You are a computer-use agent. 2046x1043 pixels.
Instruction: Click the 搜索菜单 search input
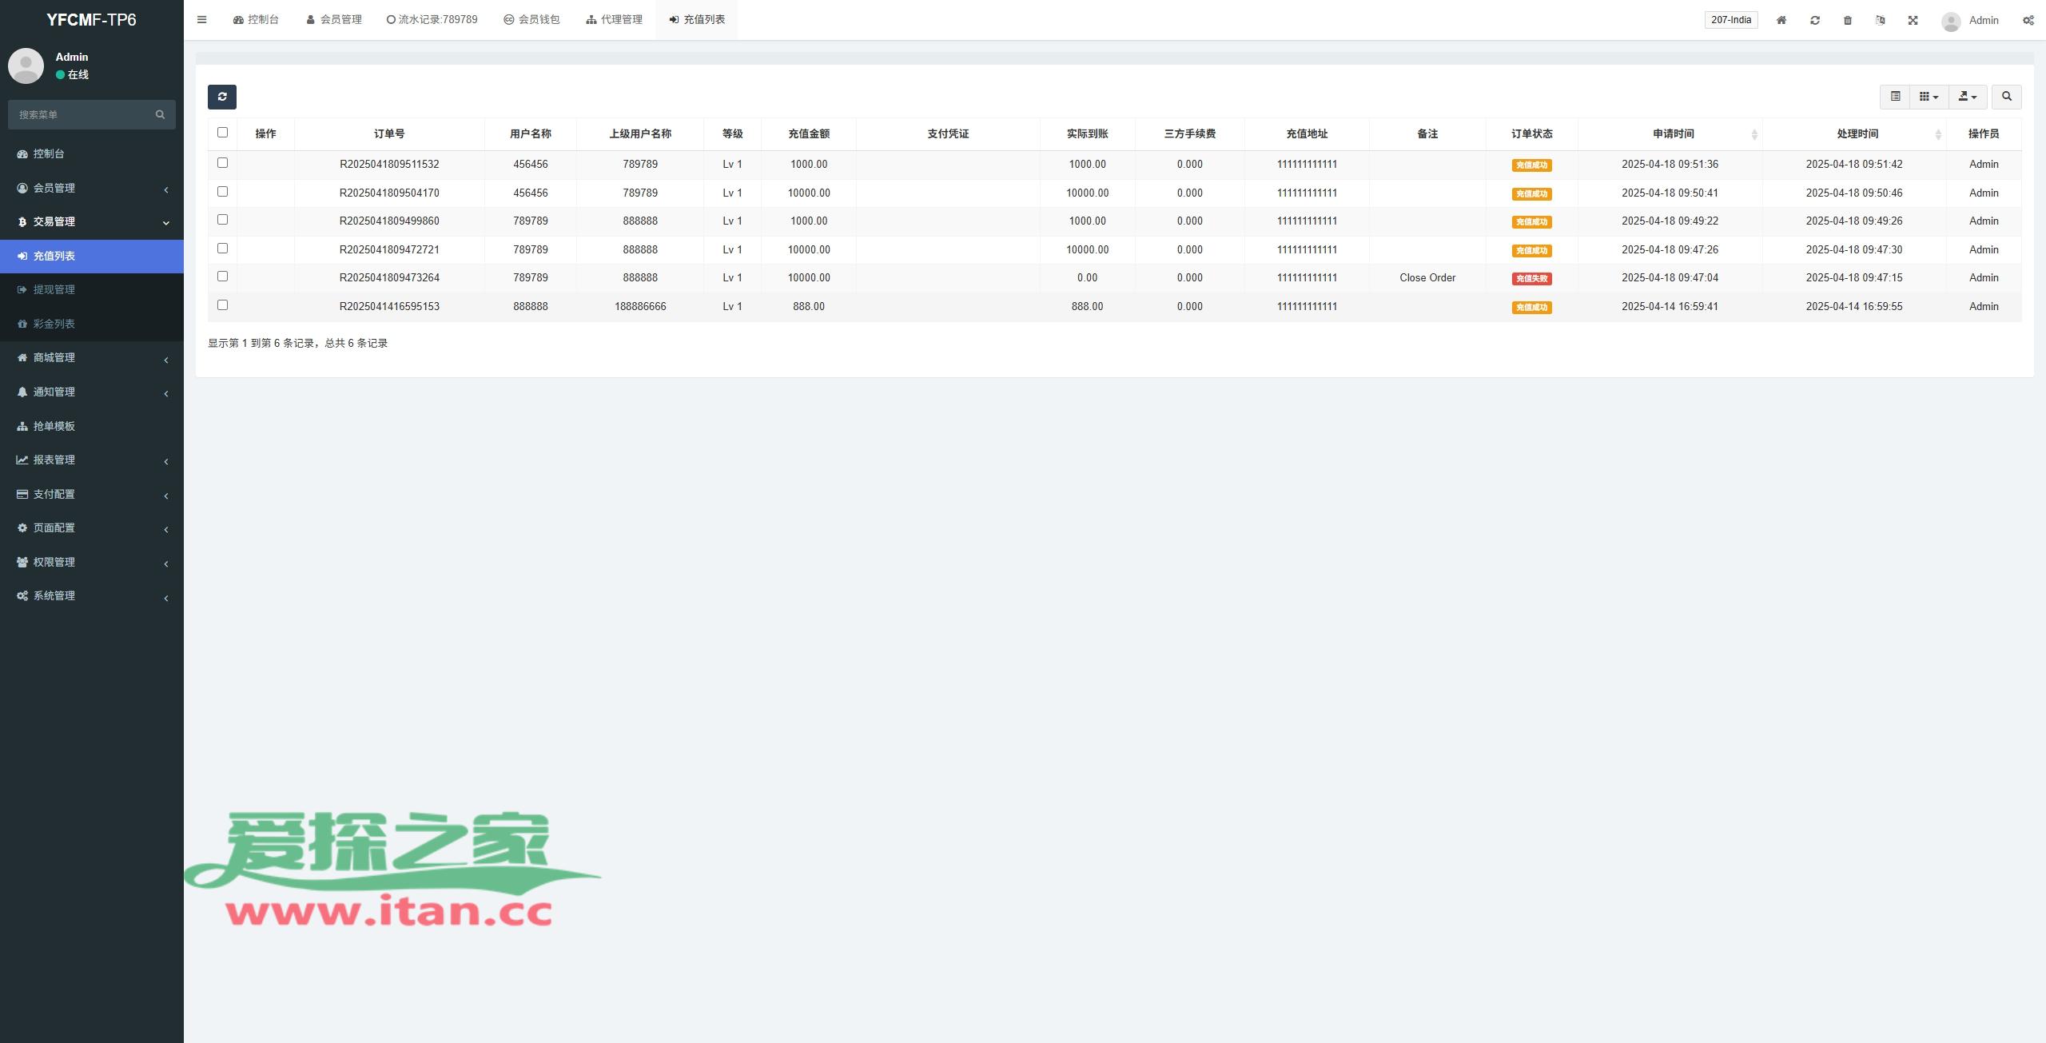click(84, 114)
